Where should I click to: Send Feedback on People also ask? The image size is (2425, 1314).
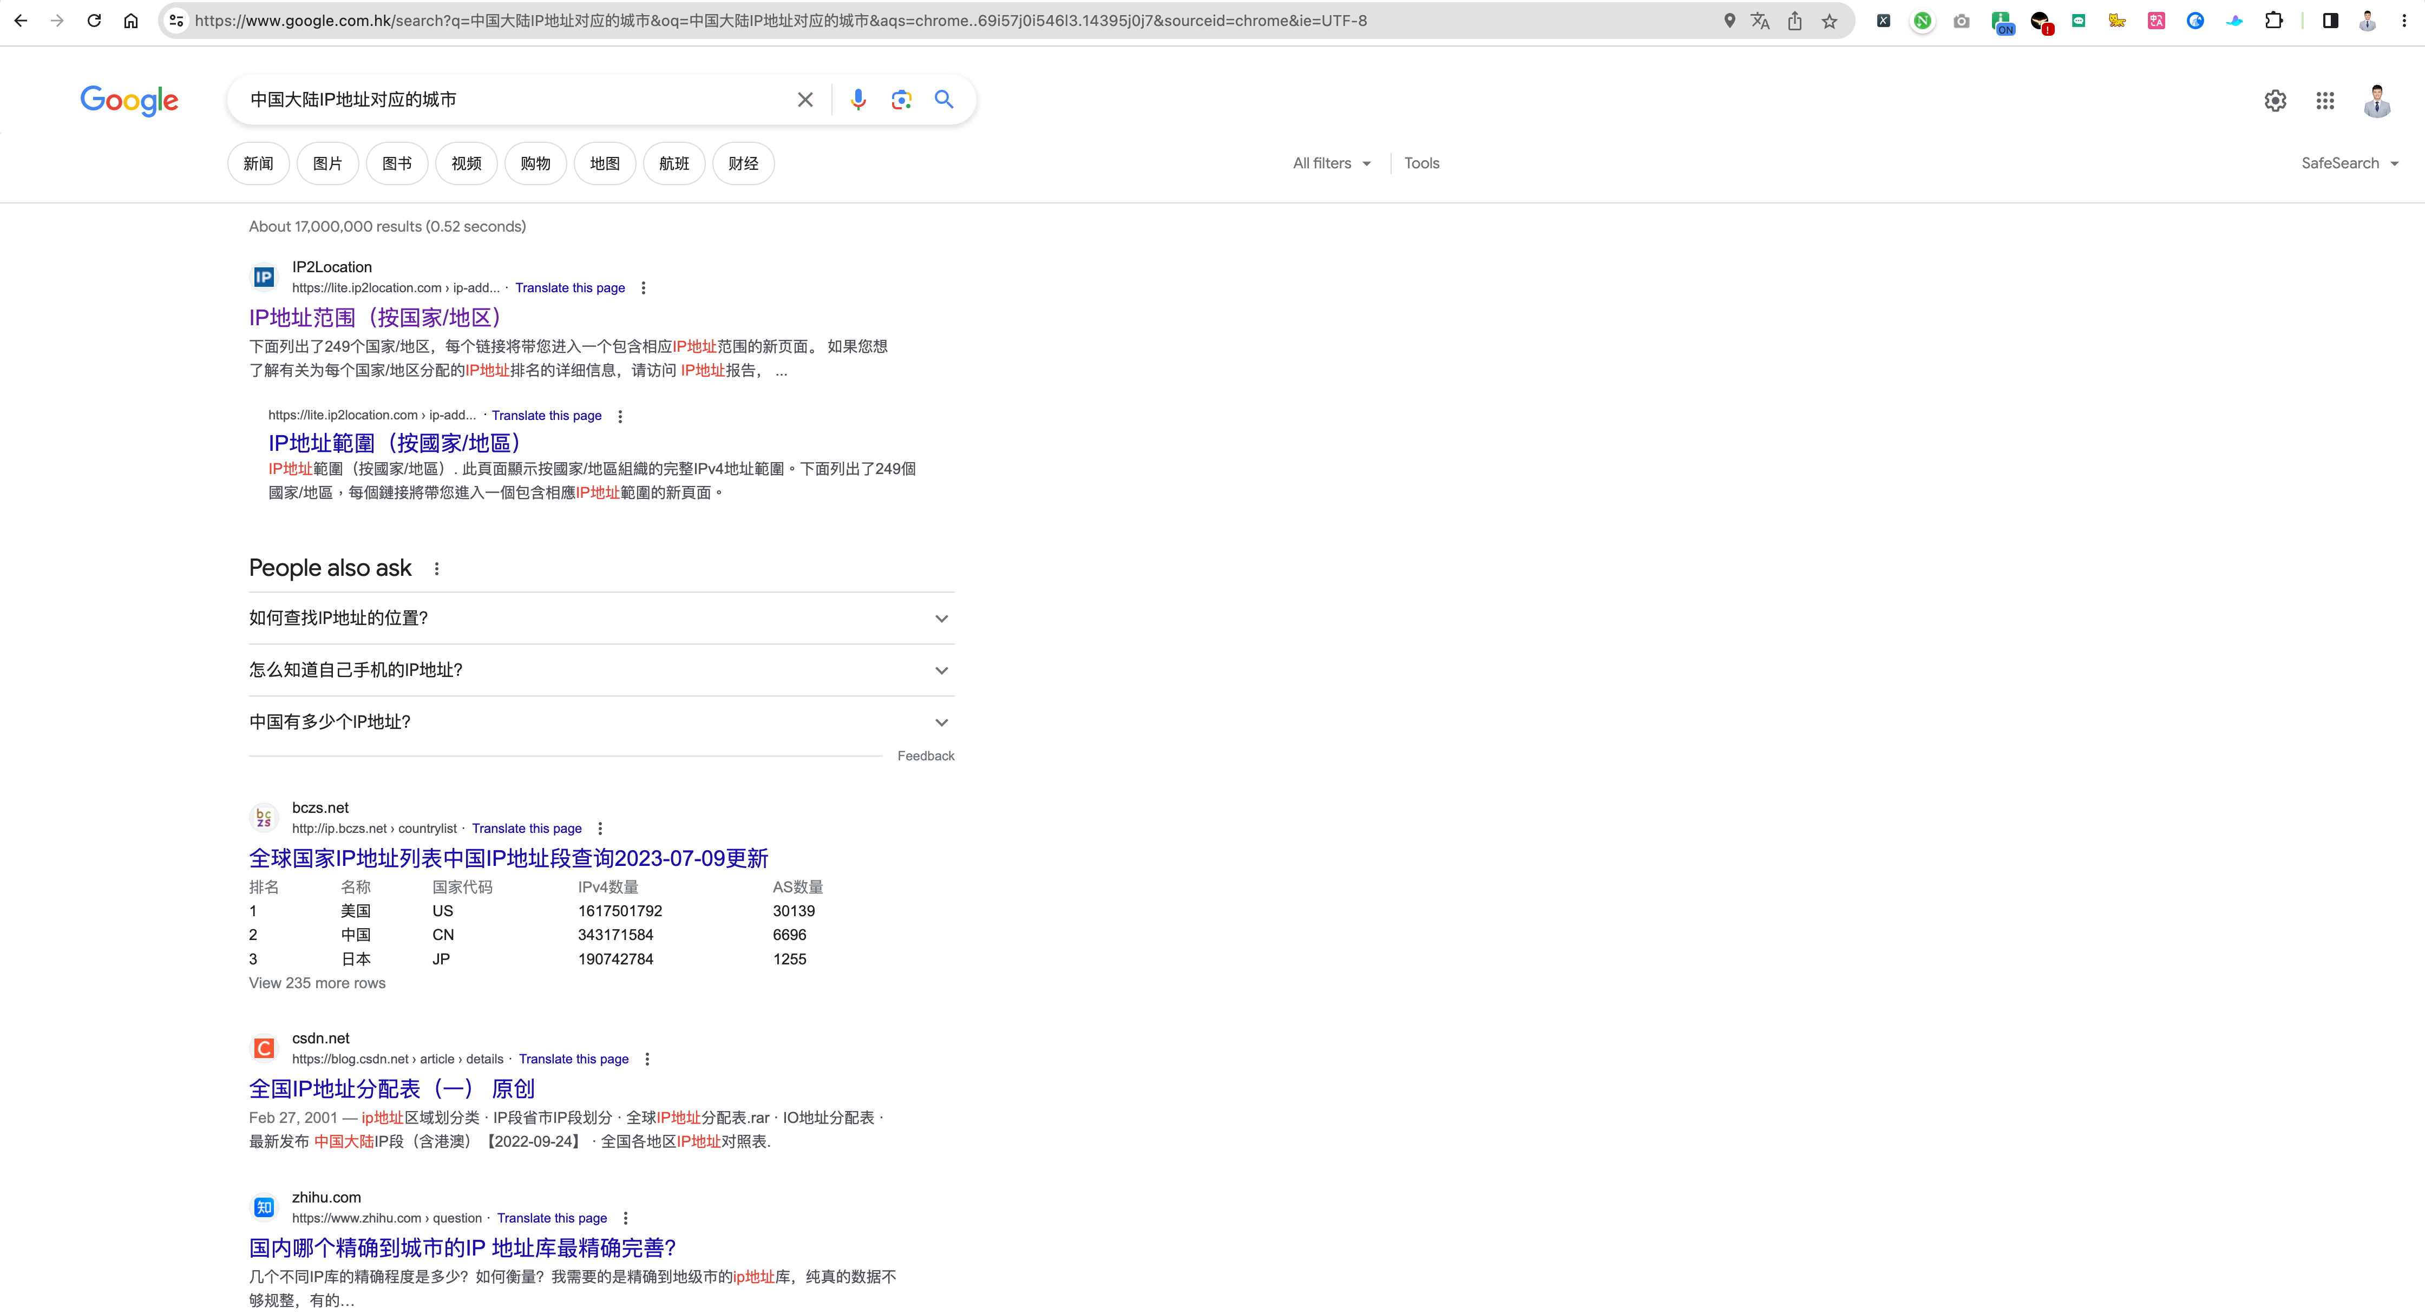point(926,756)
